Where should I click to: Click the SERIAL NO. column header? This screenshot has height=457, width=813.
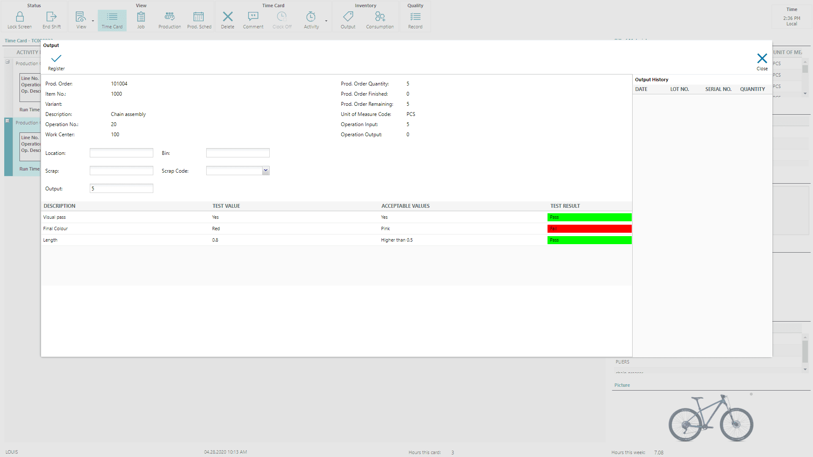[x=718, y=89]
